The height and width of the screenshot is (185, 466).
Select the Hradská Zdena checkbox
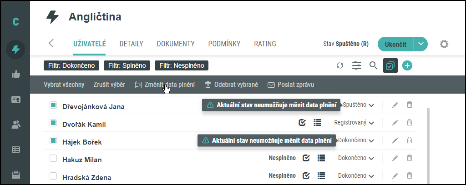53,176
